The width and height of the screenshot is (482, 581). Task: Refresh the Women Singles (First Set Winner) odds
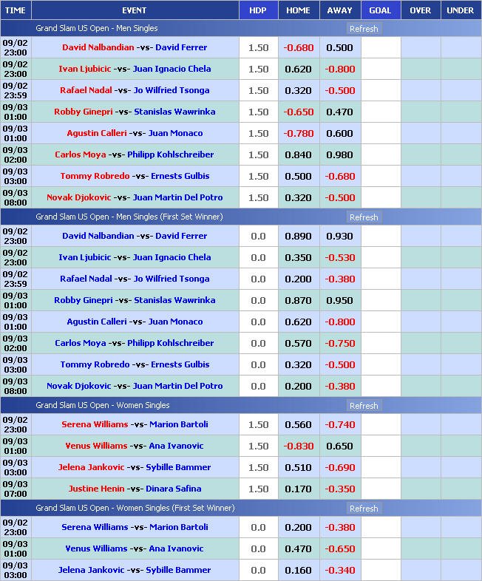pyautogui.click(x=363, y=509)
